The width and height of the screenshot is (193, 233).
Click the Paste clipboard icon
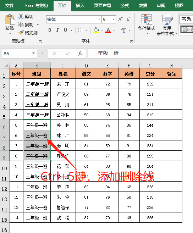(10, 20)
